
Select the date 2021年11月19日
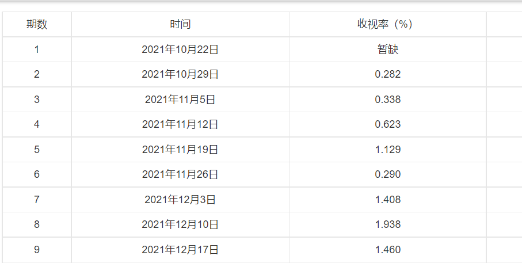(x=180, y=150)
